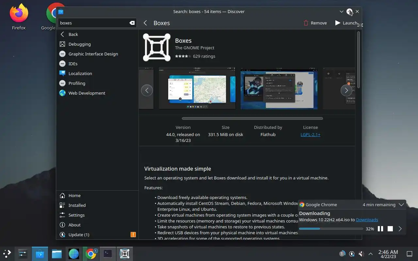Show next screenshot in carousel
The image size is (418, 261).
[x=346, y=90]
